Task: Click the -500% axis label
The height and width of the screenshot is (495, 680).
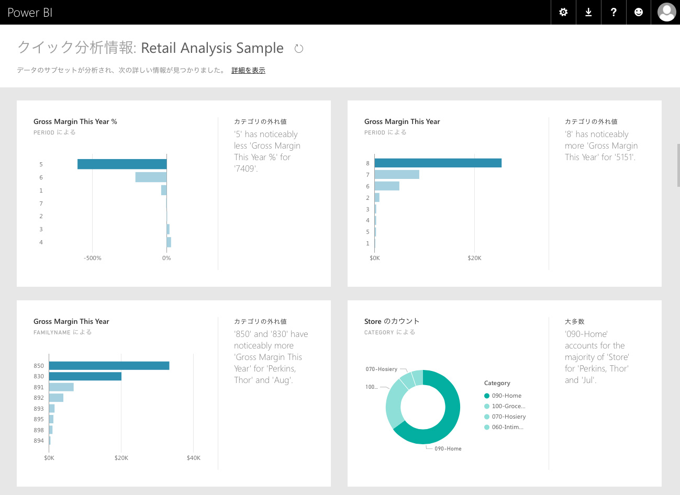Action: click(93, 258)
